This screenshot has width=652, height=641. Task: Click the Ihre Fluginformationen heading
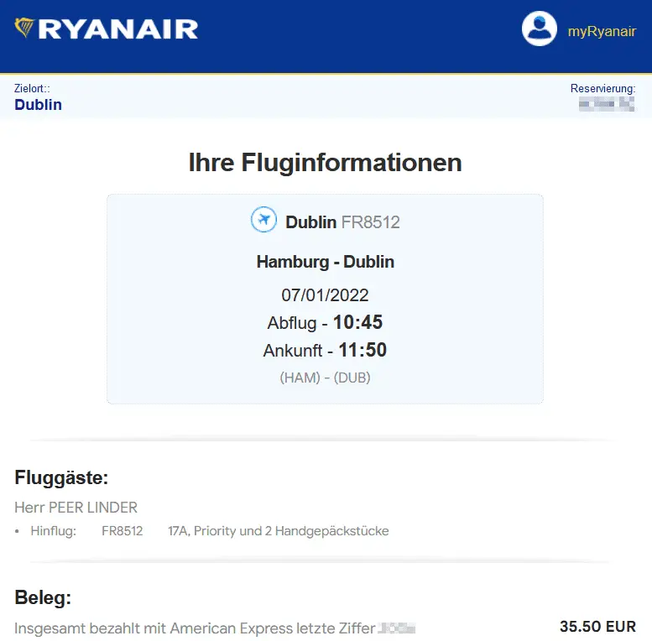(x=325, y=162)
